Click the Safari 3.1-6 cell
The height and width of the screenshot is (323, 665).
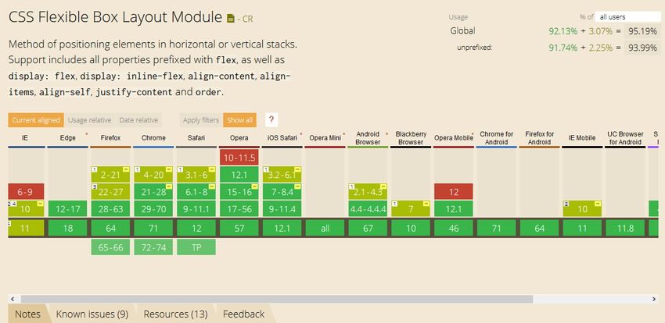[196, 175]
